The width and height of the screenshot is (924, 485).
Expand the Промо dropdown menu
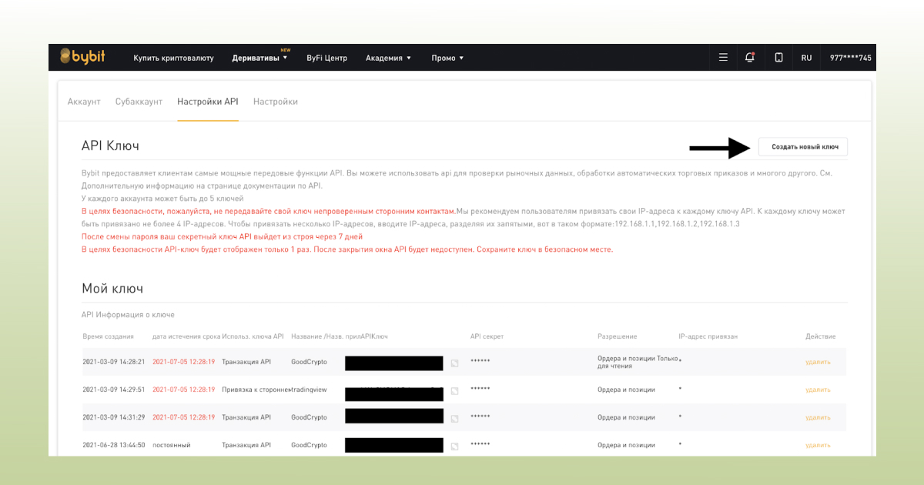(447, 59)
